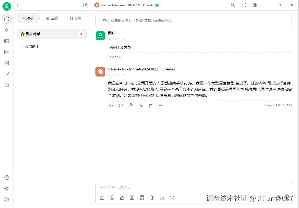The width and height of the screenshot is (299, 208).
Task: Open the message's more options menu
Action: (x=161, y=105)
